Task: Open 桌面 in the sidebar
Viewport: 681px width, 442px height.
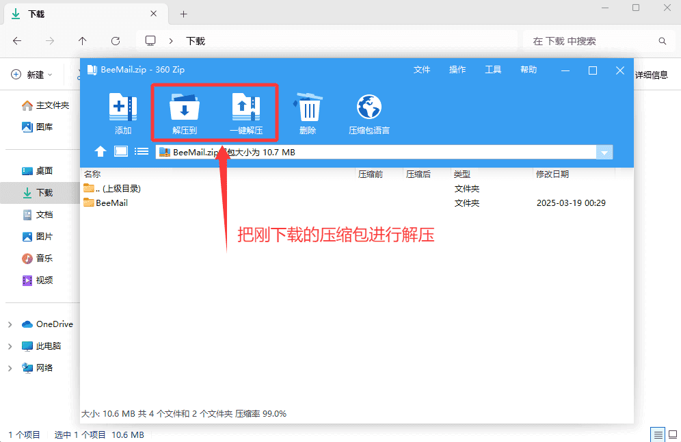Action: coord(38,171)
